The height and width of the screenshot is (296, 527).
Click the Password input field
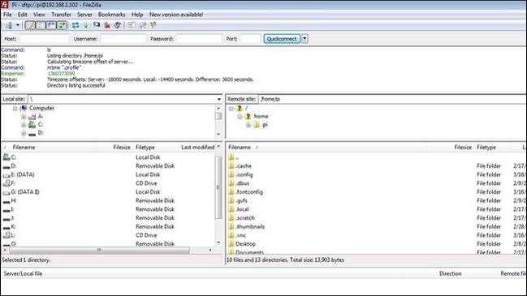click(x=199, y=39)
